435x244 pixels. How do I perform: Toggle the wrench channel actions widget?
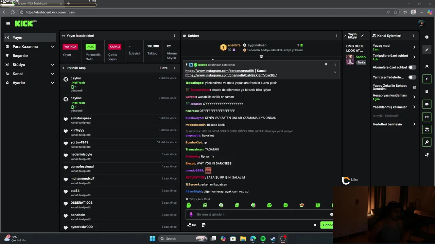pos(427,142)
